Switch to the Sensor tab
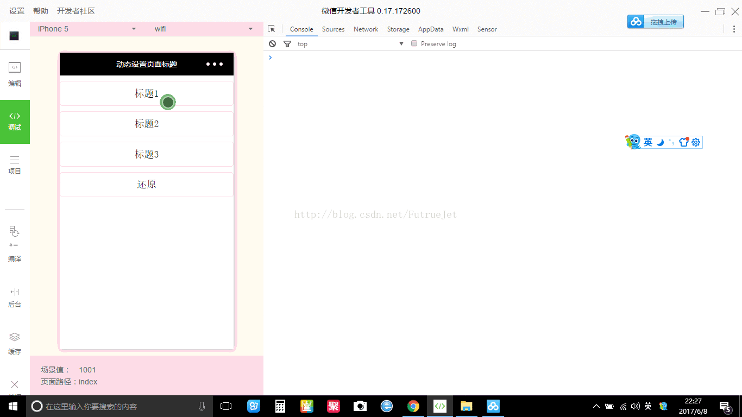742x417 pixels. [x=487, y=29]
